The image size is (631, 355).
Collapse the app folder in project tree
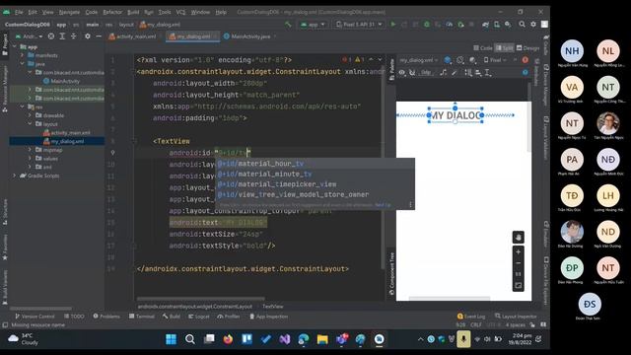[x=15, y=46]
